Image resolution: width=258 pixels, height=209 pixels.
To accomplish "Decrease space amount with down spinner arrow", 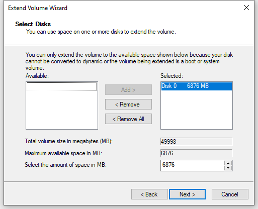I will [x=228, y=168].
